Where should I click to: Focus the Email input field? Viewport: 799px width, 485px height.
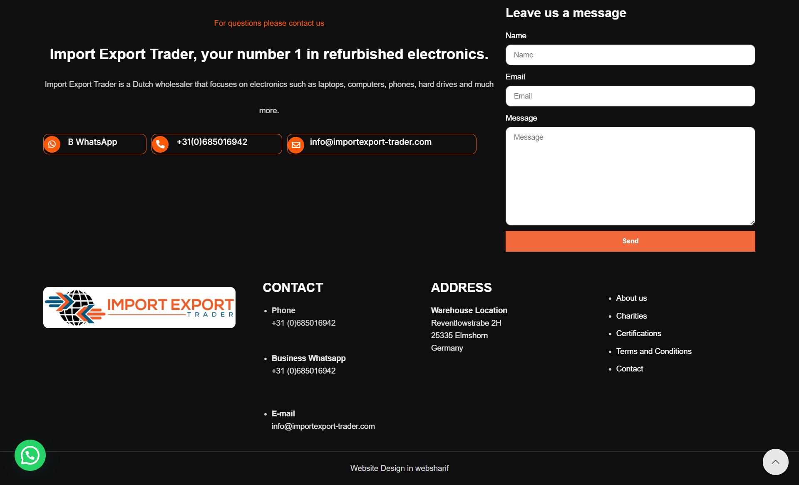pos(630,96)
